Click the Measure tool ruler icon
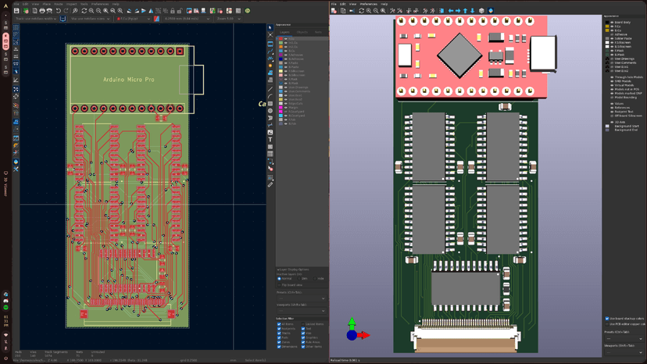Image resolution: width=647 pixels, height=364 pixels. click(270, 184)
